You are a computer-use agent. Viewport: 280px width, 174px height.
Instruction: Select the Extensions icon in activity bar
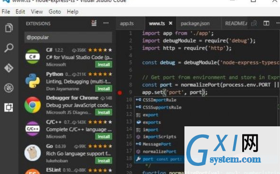9,107
